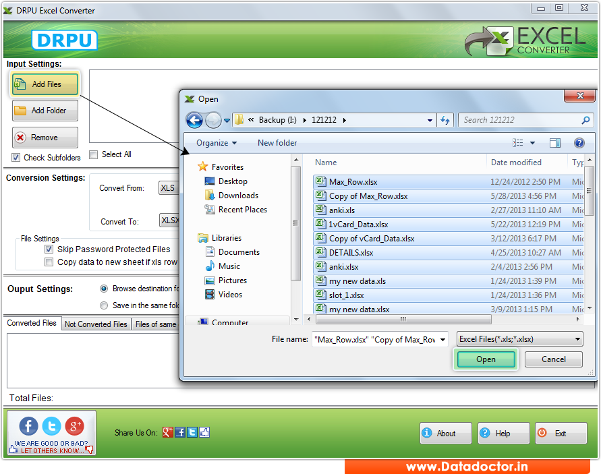The image size is (601, 474).
Task: Open the Files of same tab
Action: tap(156, 324)
